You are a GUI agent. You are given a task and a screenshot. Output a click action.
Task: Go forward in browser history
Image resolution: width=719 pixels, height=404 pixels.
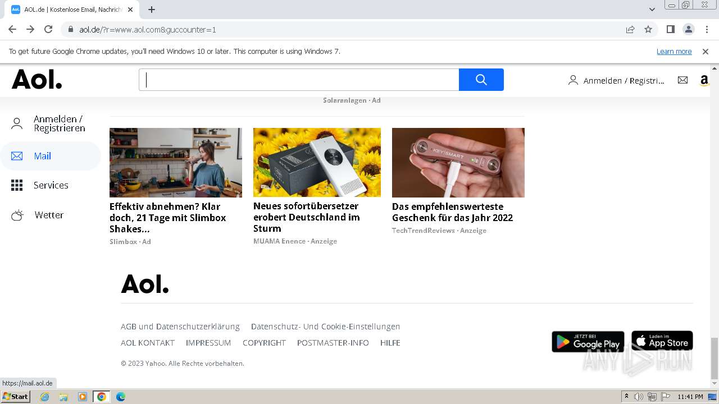pos(30,29)
